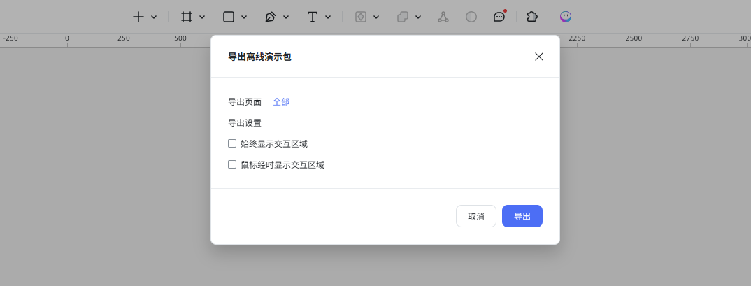This screenshot has height=286, width=751.
Task: Close the 导出离线演示包 dialog
Action: point(539,57)
